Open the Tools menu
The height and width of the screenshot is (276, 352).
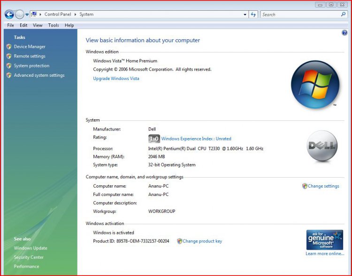(x=54, y=25)
